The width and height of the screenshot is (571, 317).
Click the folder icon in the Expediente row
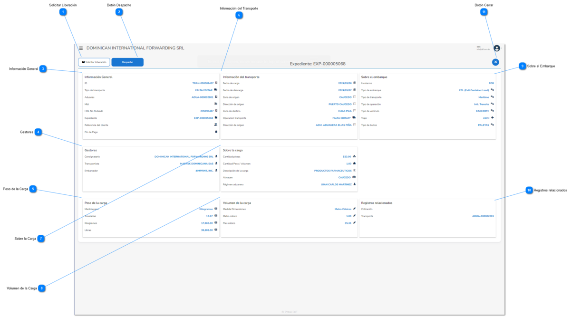[x=216, y=118]
